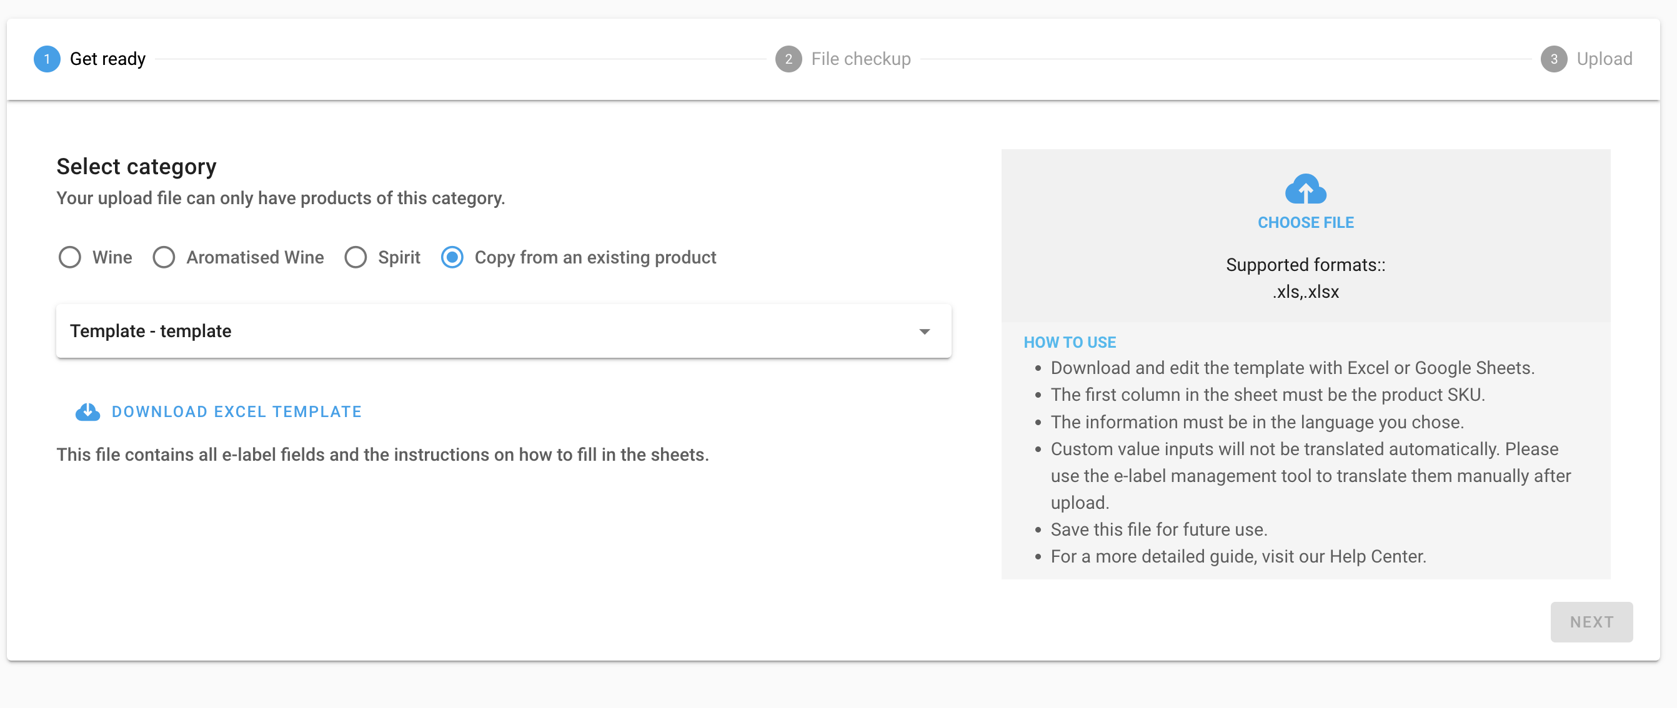Click the cloud download icon beside Download Excel Template
The height and width of the screenshot is (708, 1677).
point(88,412)
